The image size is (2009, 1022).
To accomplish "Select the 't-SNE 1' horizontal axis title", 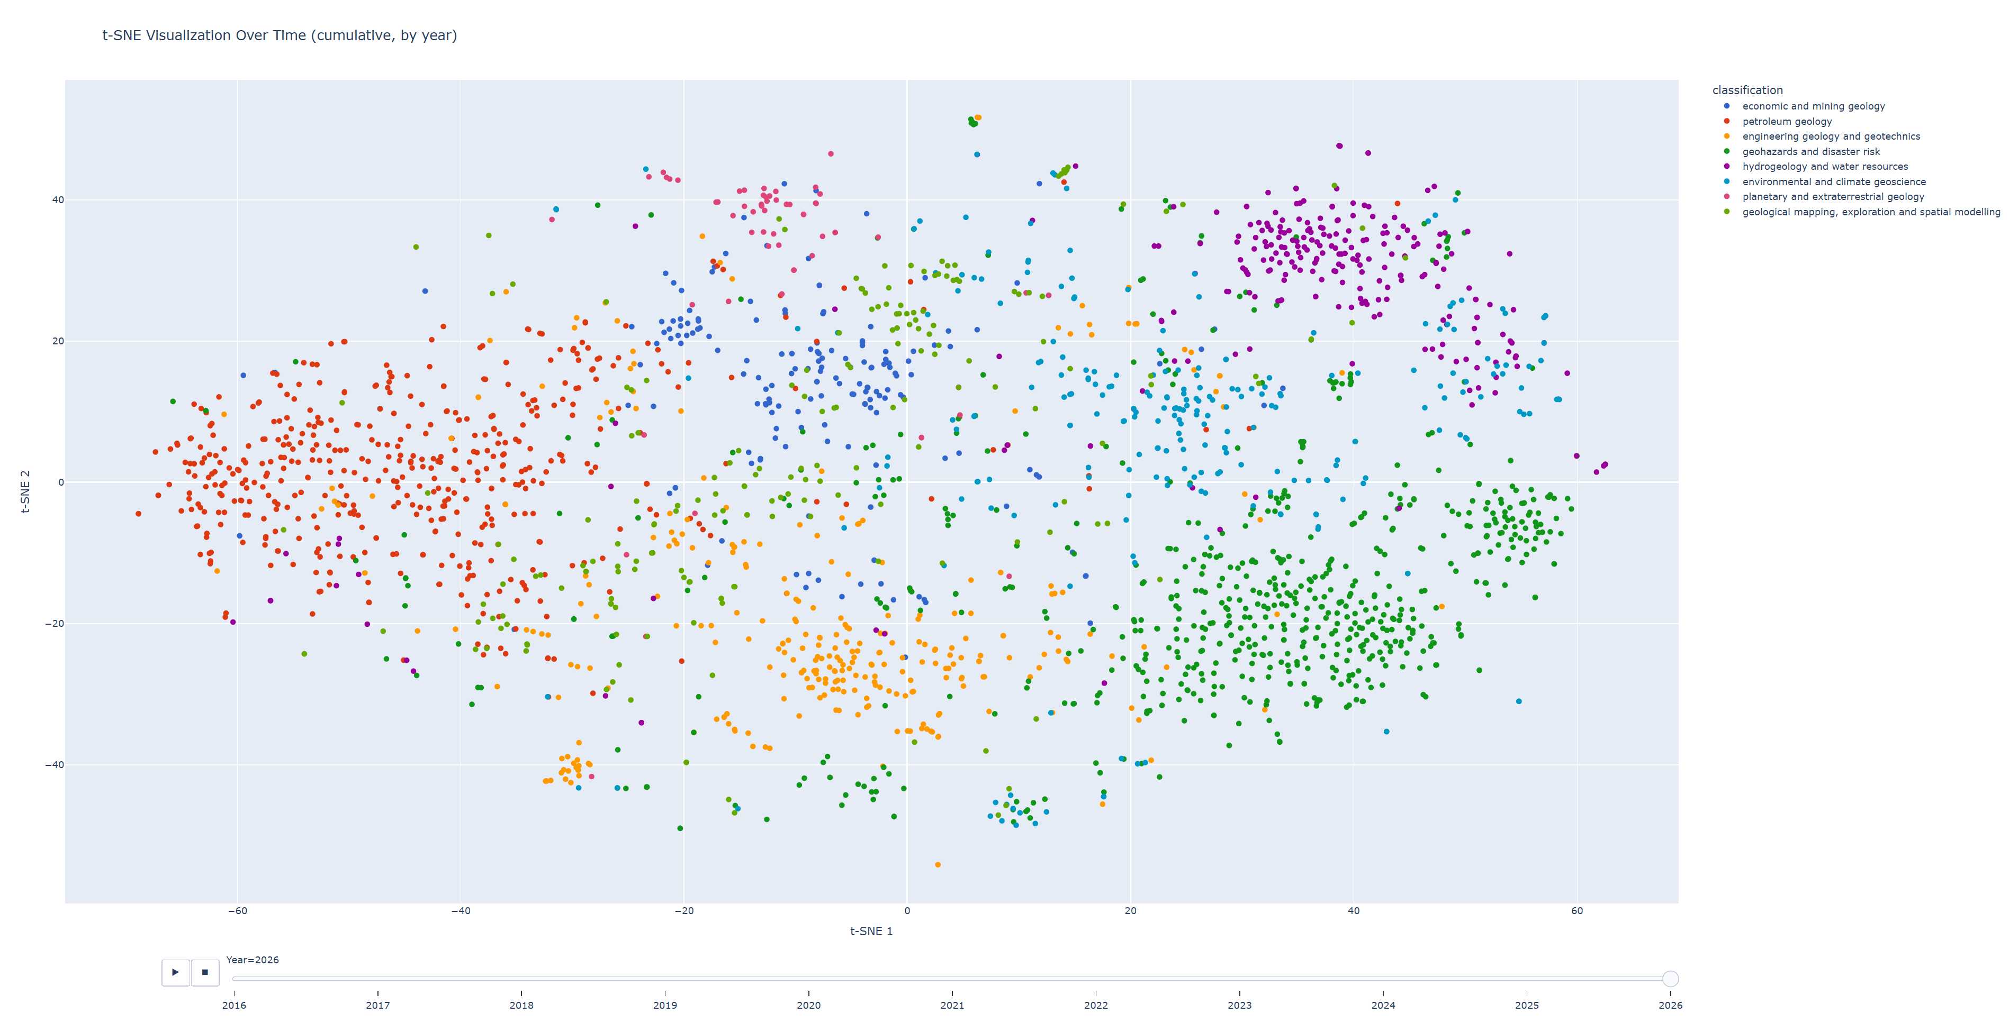I will (871, 931).
